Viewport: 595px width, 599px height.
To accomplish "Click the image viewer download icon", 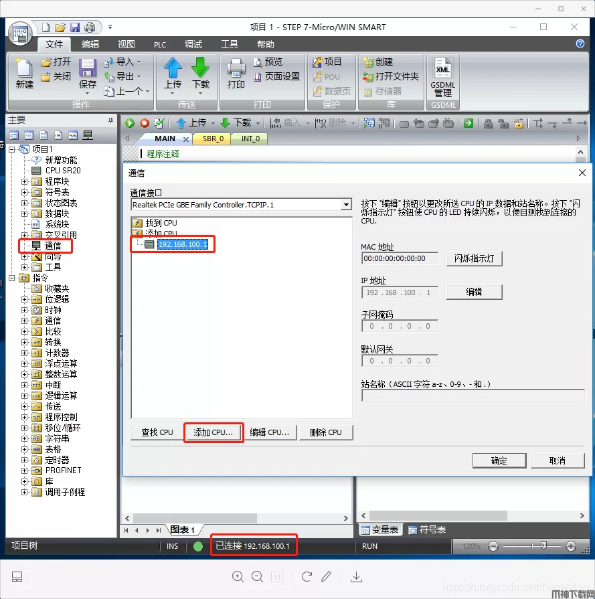I will (x=356, y=576).
